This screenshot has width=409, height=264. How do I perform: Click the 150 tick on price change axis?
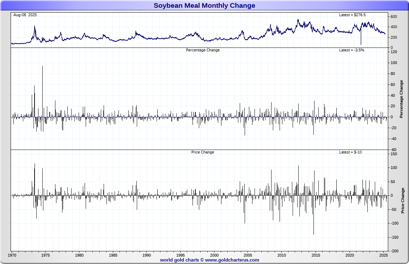tap(393, 154)
